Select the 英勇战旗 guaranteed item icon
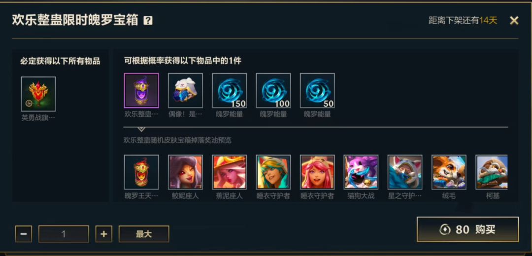This screenshot has width=532, height=256. (x=38, y=94)
